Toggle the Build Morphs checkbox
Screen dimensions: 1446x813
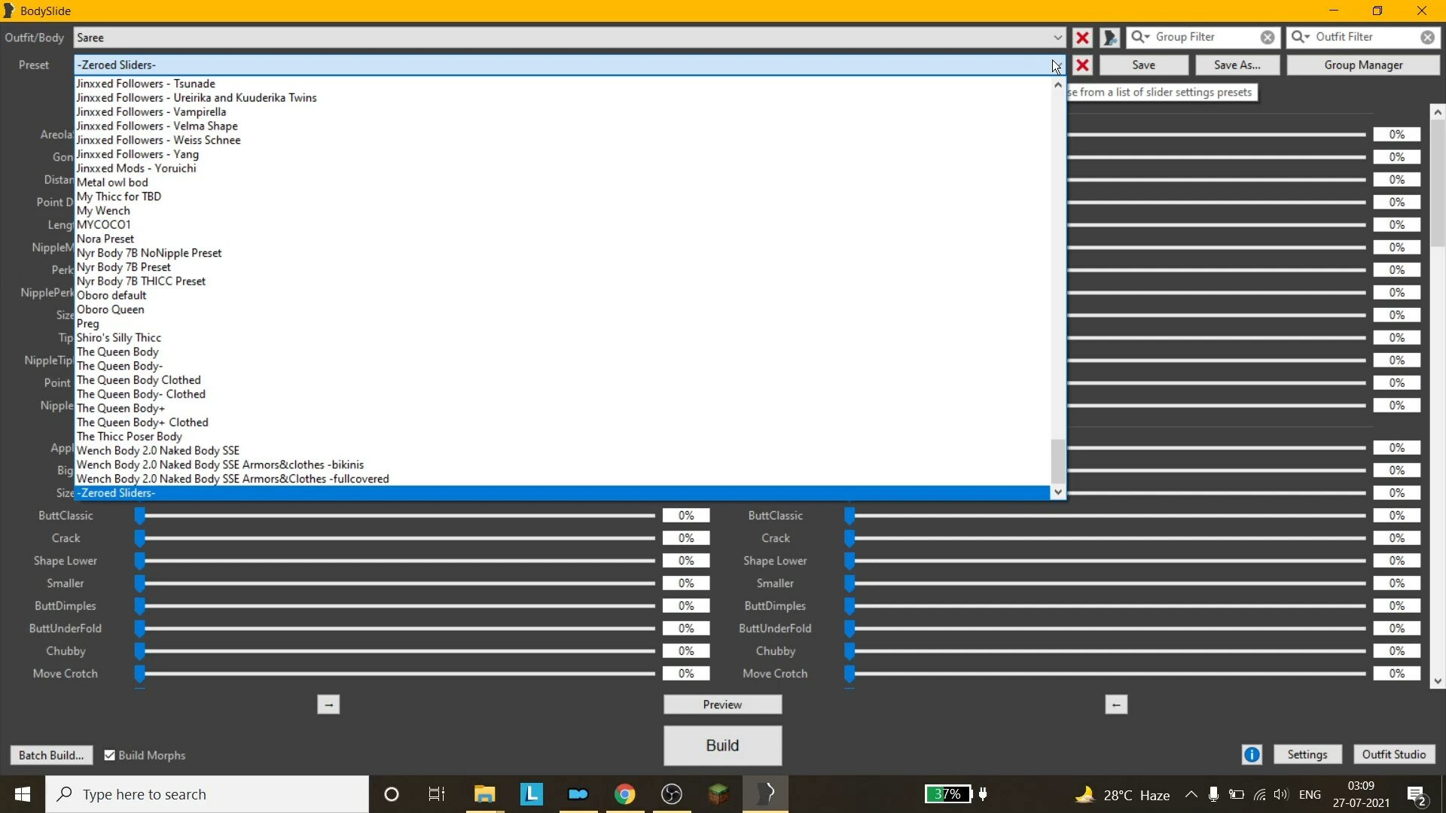coord(110,755)
